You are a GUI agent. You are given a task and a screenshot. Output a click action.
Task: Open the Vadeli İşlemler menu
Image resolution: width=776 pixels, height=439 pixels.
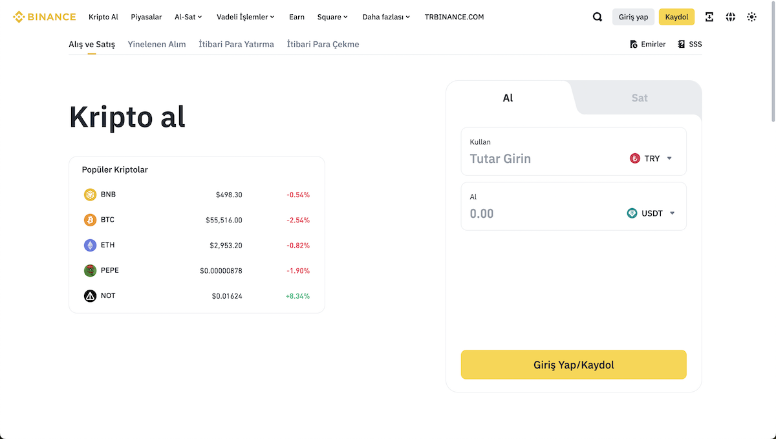click(242, 17)
